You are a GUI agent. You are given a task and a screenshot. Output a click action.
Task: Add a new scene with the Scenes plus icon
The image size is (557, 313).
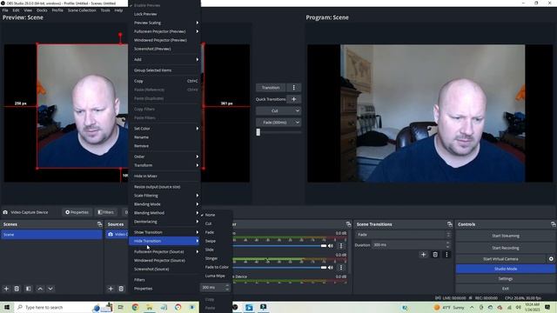[x=6, y=289]
